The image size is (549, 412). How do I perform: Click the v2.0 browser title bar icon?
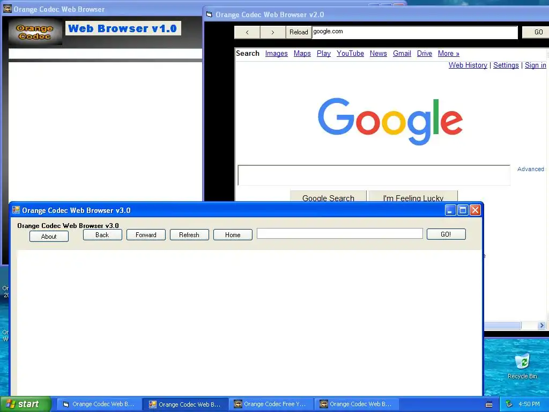click(x=209, y=14)
